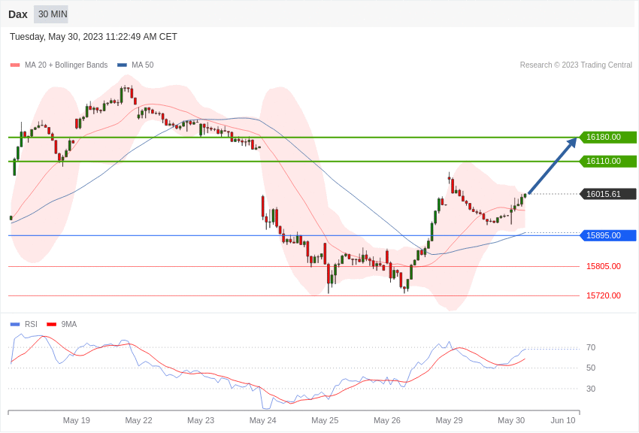Click the RSI 30 axis value
Viewport: 639px width, 433px height.
tap(591, 389)
